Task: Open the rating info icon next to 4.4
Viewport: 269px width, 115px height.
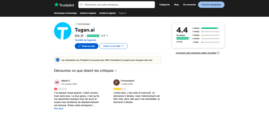Action: point(107,36)
